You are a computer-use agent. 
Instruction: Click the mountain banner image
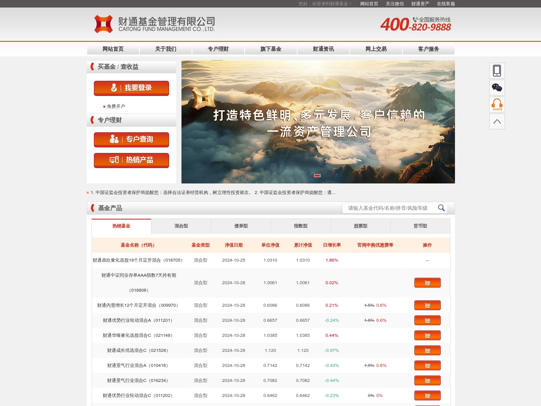coord(318,122)
